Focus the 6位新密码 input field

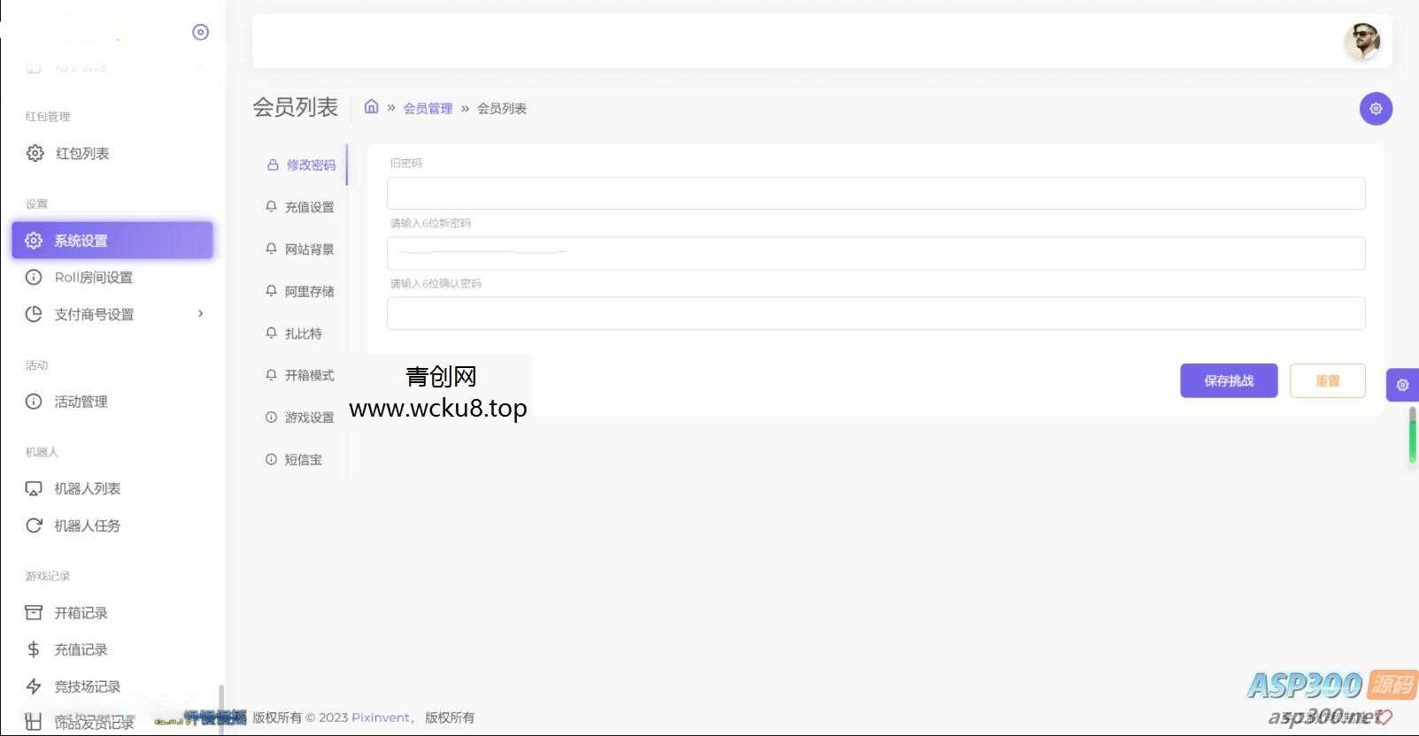875,253
